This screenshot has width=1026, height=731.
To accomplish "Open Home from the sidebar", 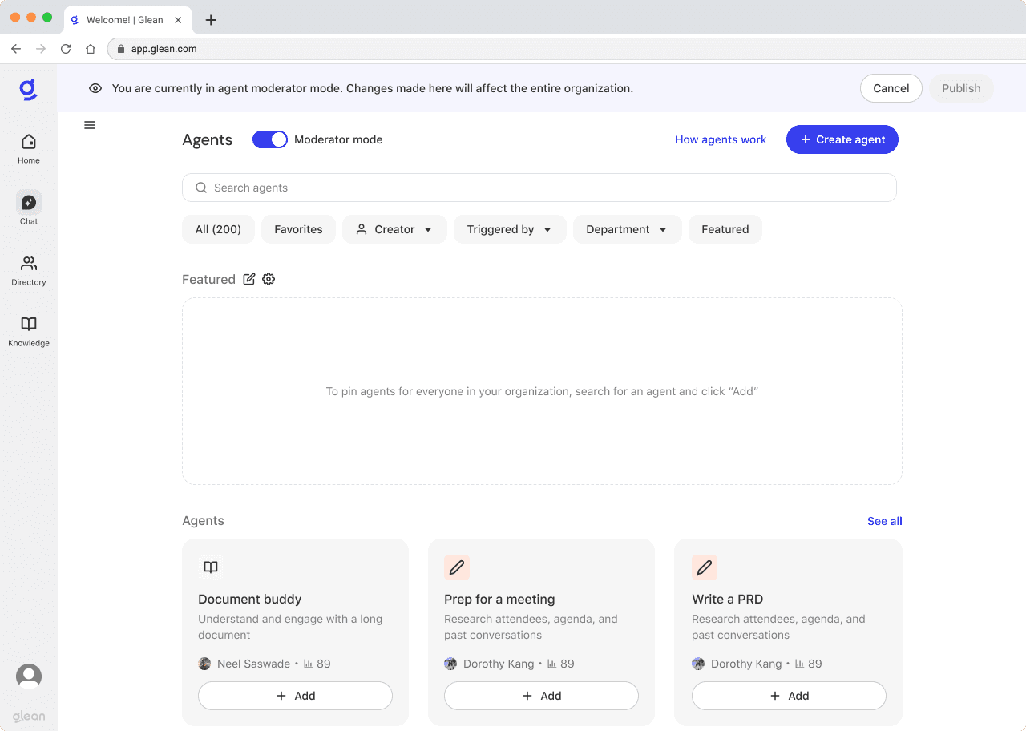I will tap(29, 149).
